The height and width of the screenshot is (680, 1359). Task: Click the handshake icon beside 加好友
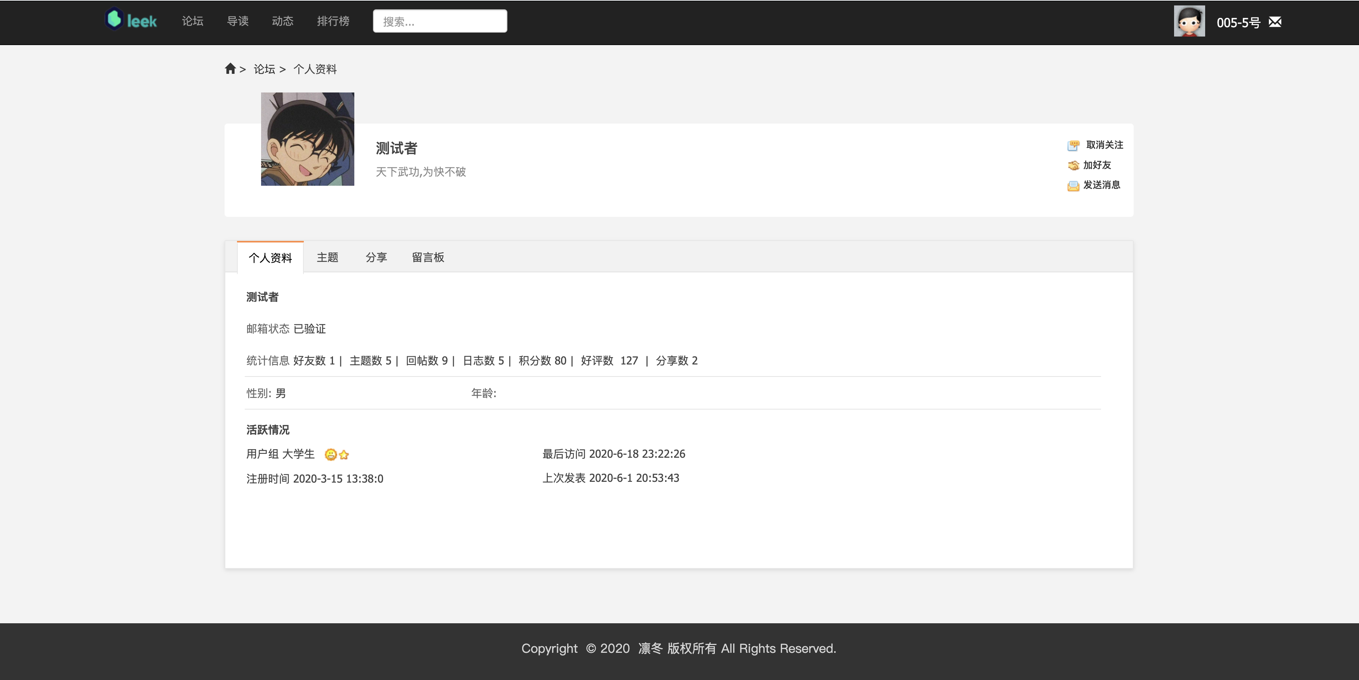pyautogui.click(x=1073, y=166)
